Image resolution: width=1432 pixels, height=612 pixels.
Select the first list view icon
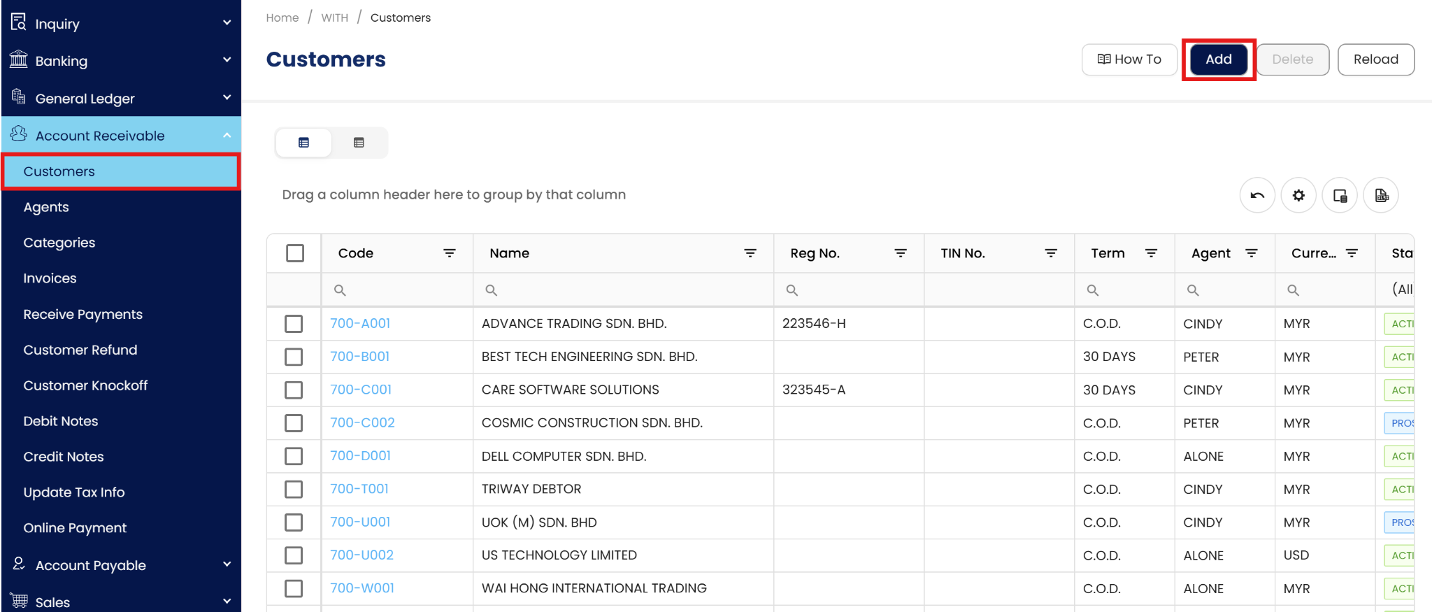point(303,143)
